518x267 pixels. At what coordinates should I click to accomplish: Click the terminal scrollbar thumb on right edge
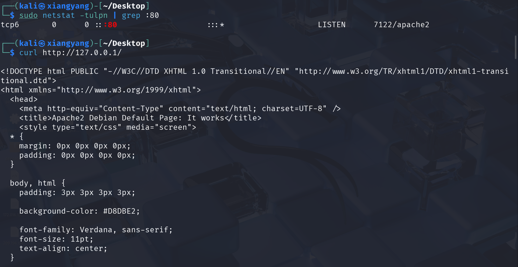tap(515, 47)
